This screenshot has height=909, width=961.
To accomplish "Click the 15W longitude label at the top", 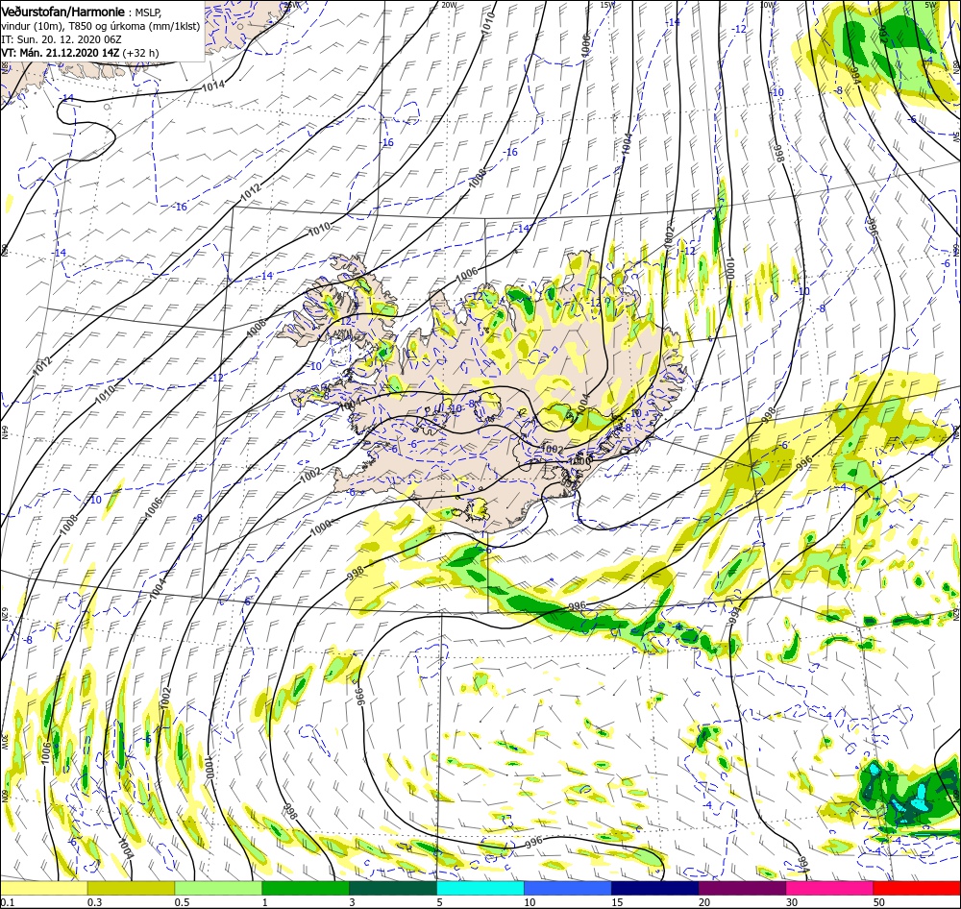I will pos(606,4).
